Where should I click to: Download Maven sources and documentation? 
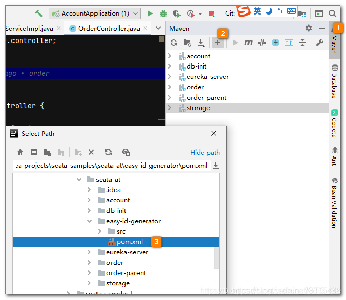point(201,43)
